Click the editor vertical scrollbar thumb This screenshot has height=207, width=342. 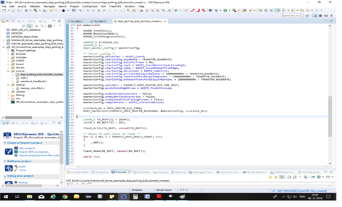tap(330, 117)
